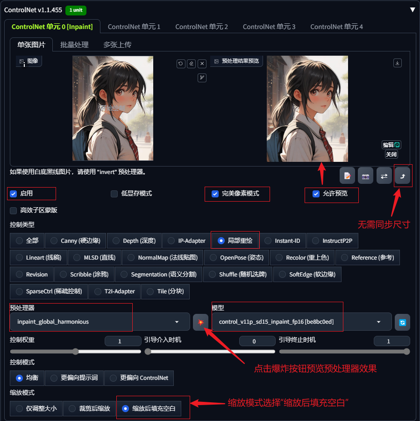Select SoftEdge (软边缘) control type
The height and width of the screenshot is (421, 420).
click(307, 275)
